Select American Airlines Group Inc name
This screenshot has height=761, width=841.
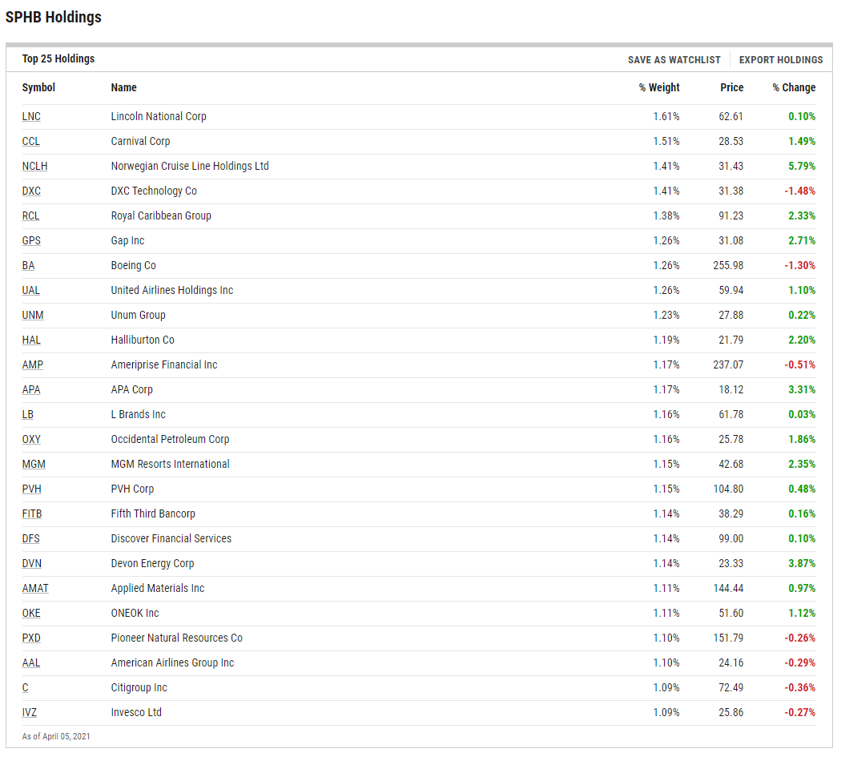(x=172, y=662)
